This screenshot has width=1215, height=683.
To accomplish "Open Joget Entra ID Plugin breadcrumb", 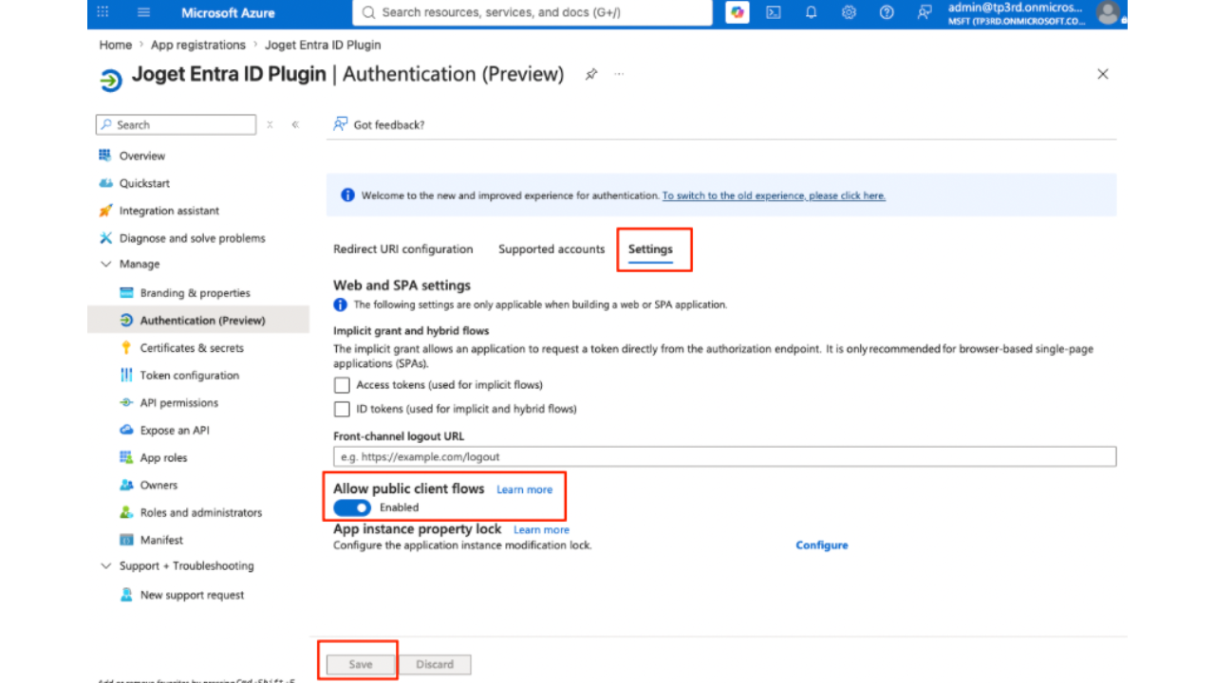I will pos(323,45).
